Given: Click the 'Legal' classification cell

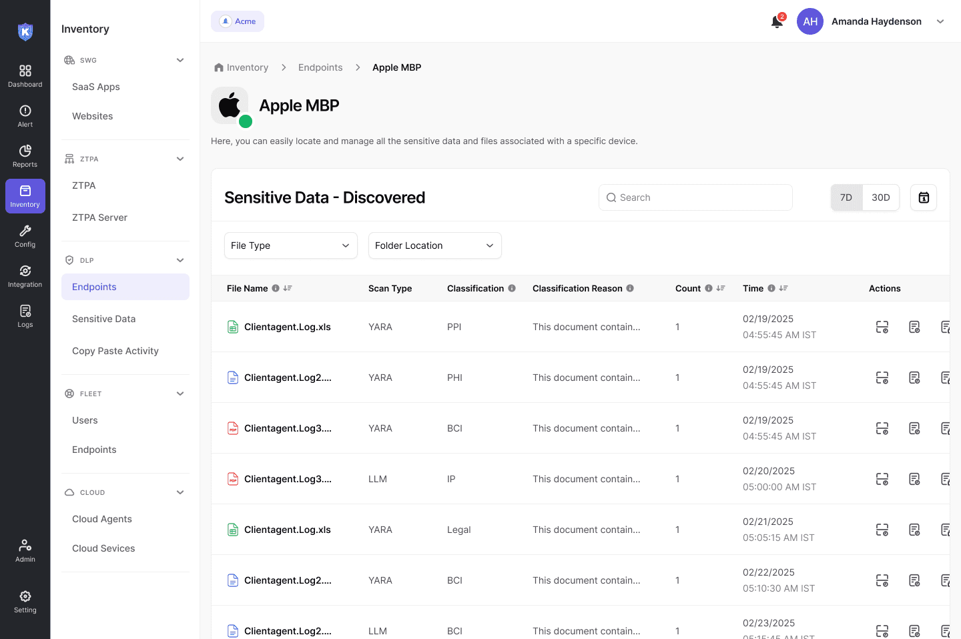Looking at the screenshot, I should 459,530.
